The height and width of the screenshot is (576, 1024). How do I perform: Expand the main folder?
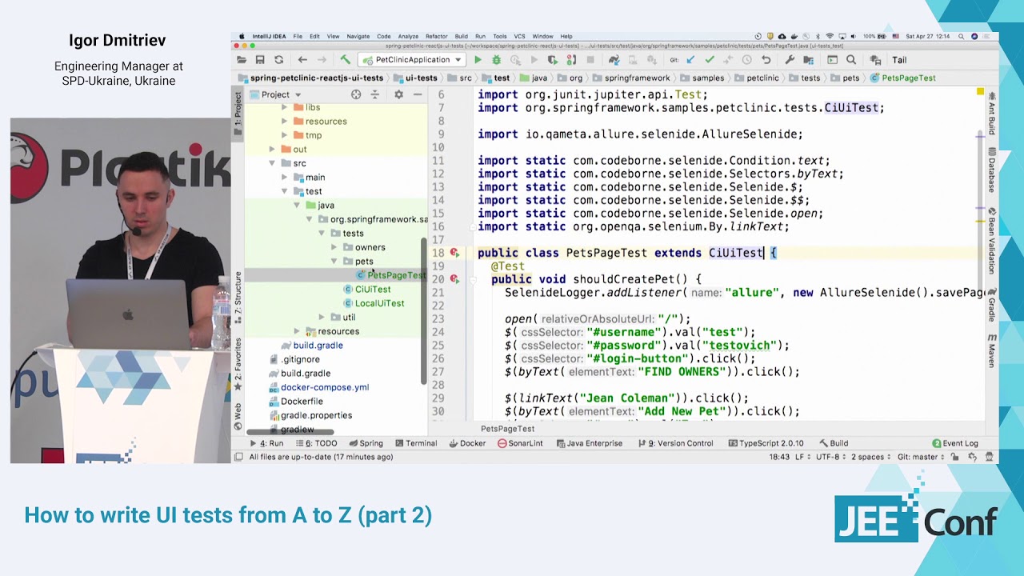click(284, 178)
